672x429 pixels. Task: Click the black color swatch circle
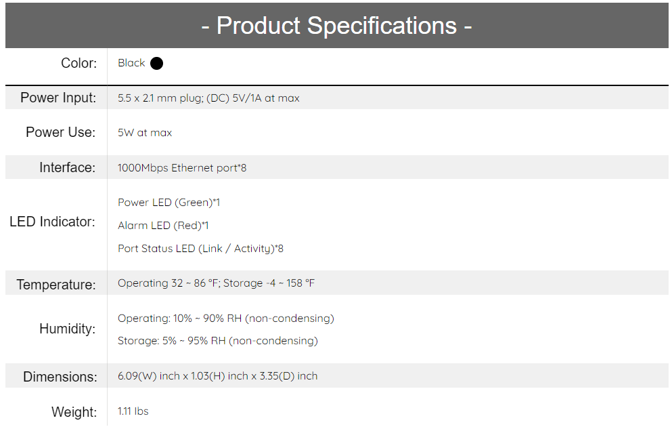pos(156,64)
